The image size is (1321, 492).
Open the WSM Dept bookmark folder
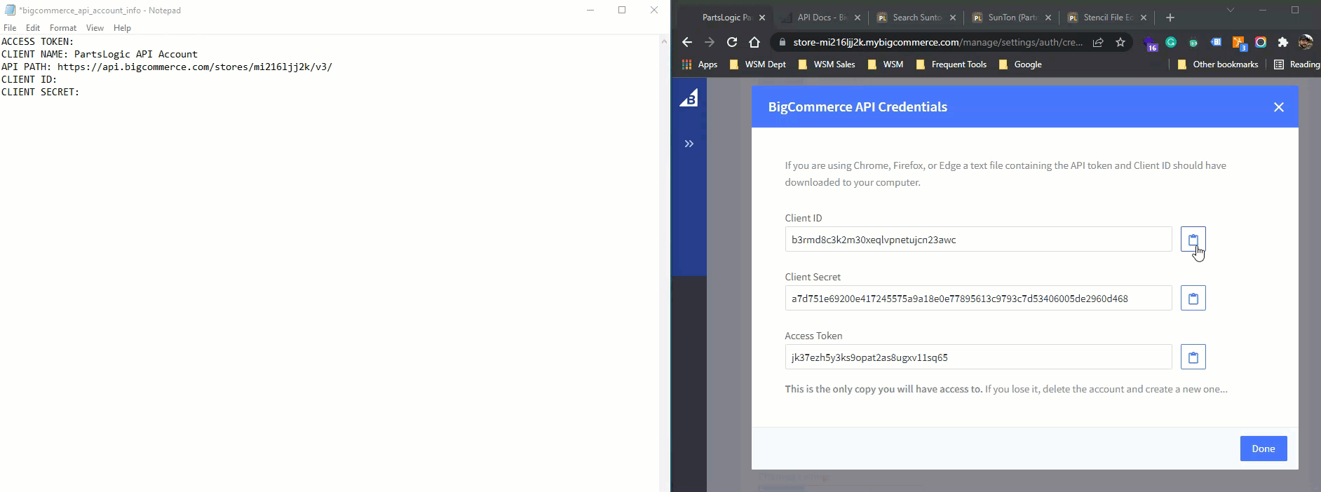pyautogui.click(x=758, y=64)
